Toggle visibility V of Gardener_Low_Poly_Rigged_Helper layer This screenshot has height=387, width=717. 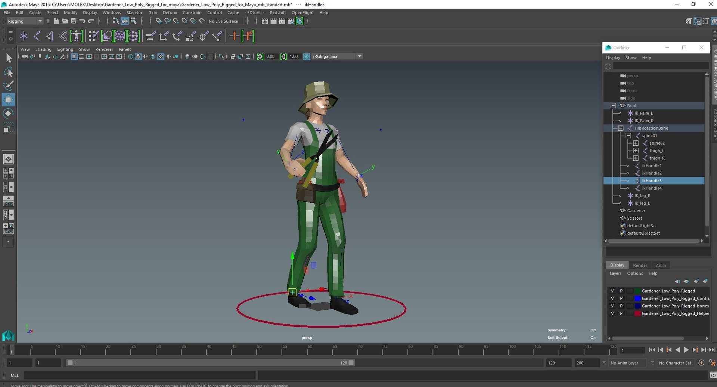612,313
